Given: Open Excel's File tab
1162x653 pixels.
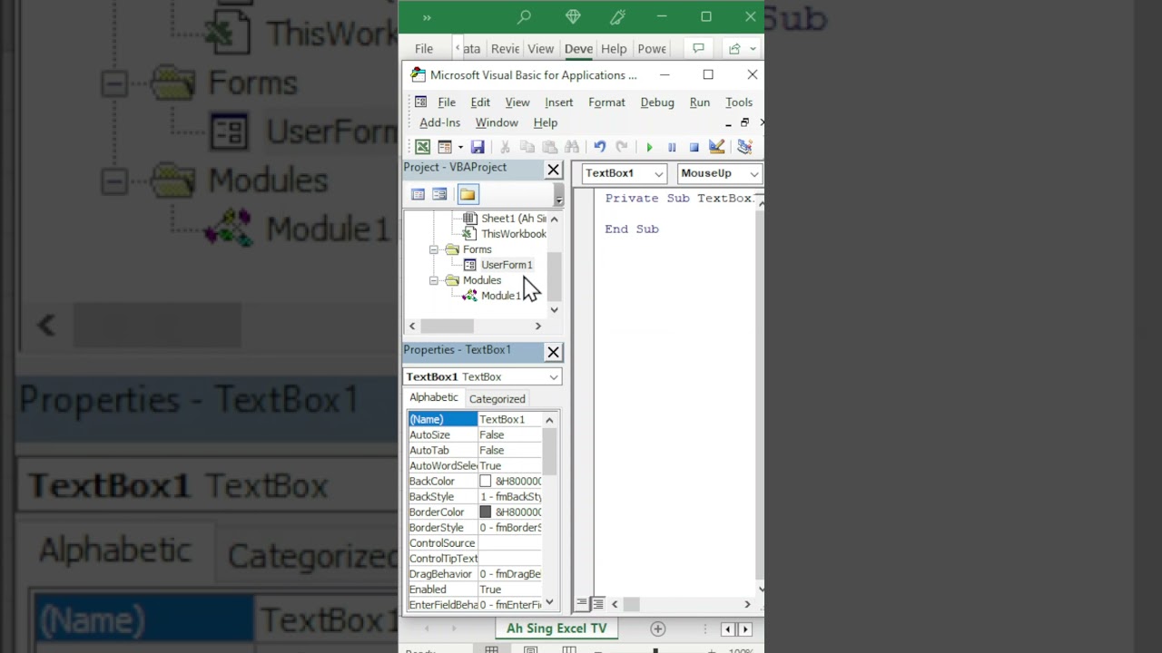Looking at the screenshot, I should pos(424,49).
